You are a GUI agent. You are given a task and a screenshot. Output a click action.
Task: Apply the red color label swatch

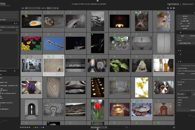tap(33, 127)
